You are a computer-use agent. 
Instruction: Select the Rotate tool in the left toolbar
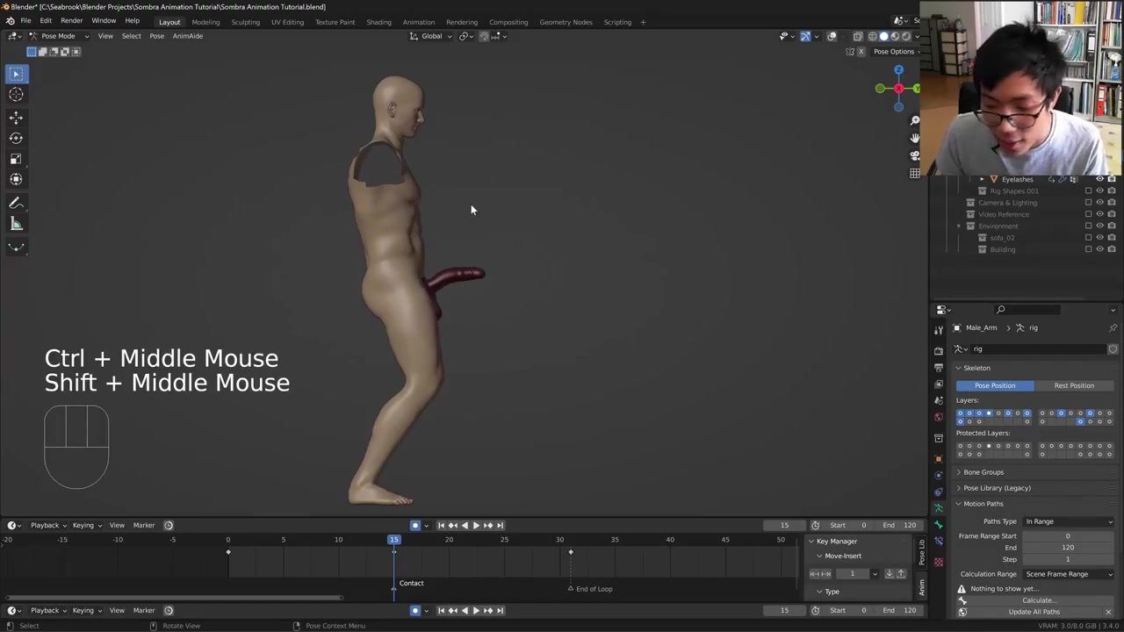click(x=16, y=138)
